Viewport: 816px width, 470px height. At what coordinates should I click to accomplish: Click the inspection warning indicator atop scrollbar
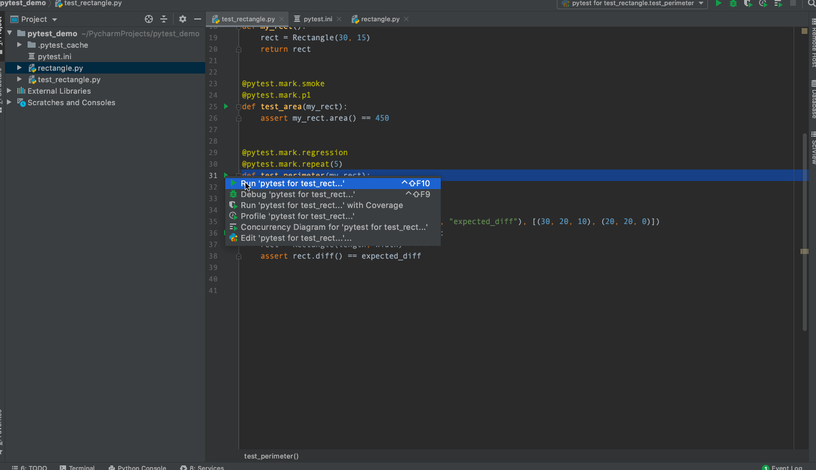(x=804, y=31)
